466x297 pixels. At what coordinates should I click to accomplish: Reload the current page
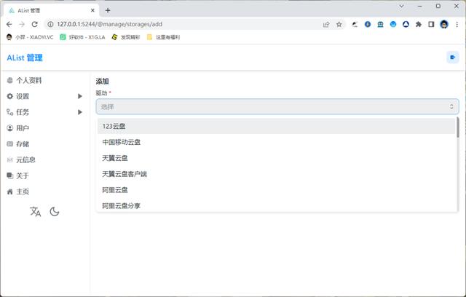[34, 24]
